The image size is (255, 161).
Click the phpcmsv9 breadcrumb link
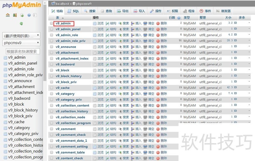click(84, 4)
